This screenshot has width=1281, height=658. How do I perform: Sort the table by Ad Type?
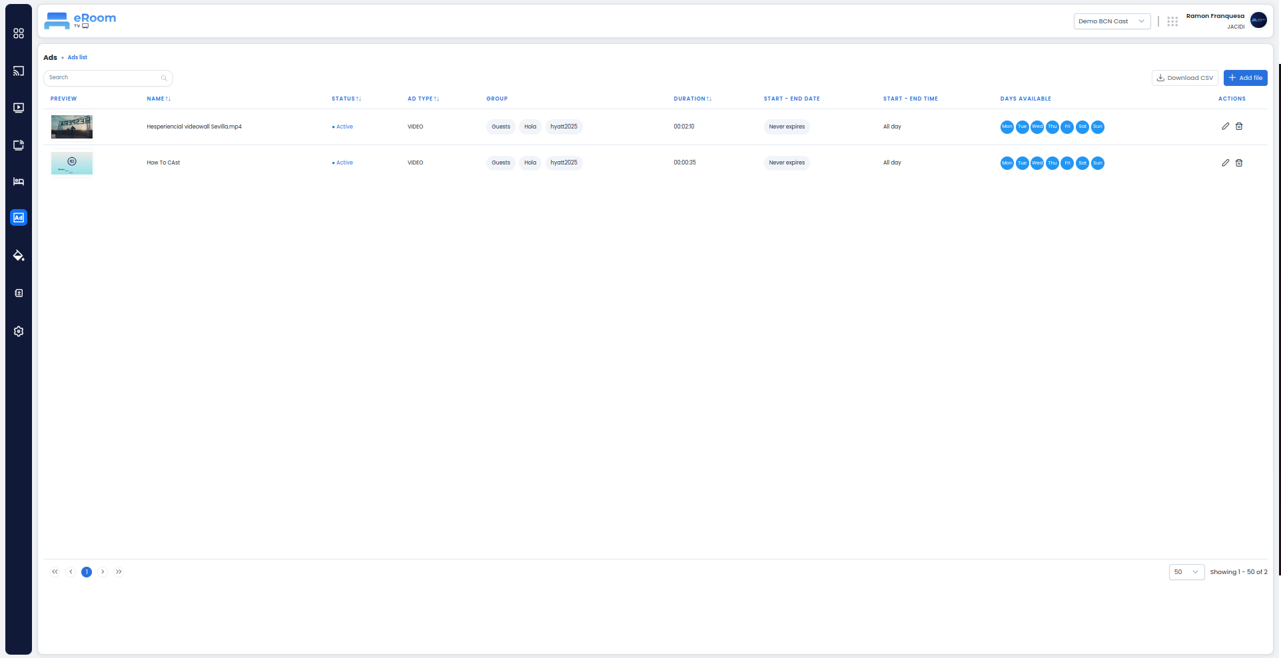tap(423, 99)
